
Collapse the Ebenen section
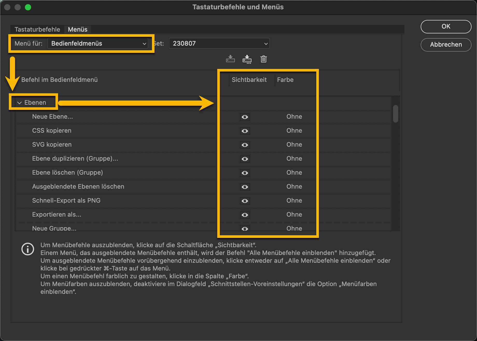tap(19, 103)
